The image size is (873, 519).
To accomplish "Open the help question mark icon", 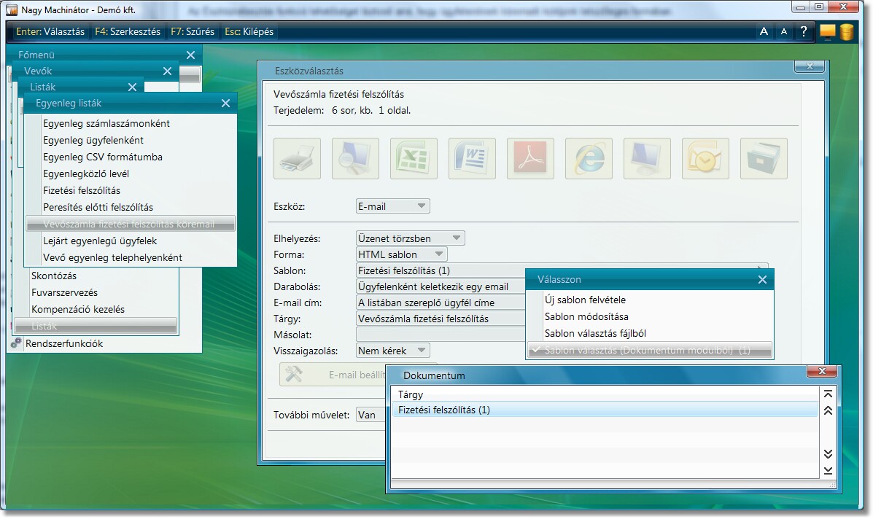I will click(x=804, y=31).
